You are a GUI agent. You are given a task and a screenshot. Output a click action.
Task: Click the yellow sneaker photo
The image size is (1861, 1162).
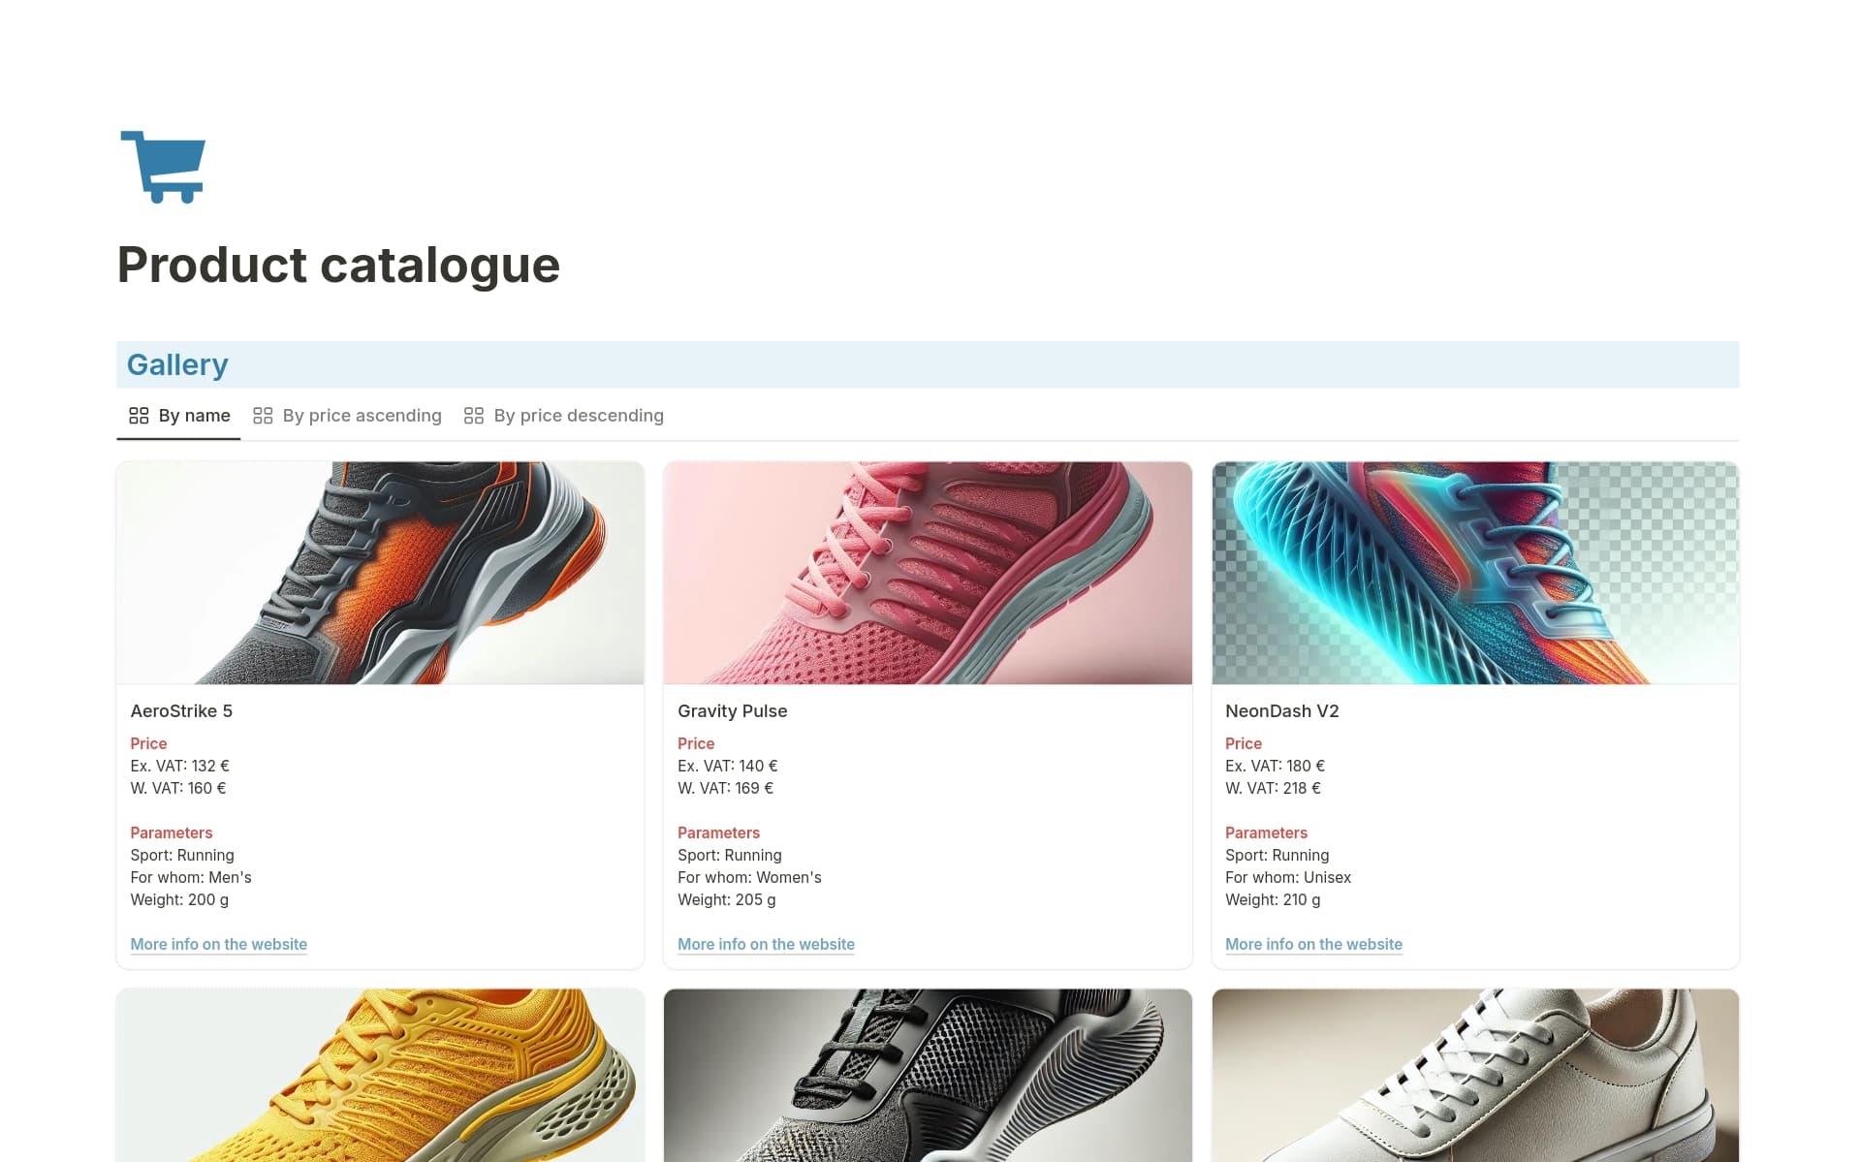[379, 1076]
